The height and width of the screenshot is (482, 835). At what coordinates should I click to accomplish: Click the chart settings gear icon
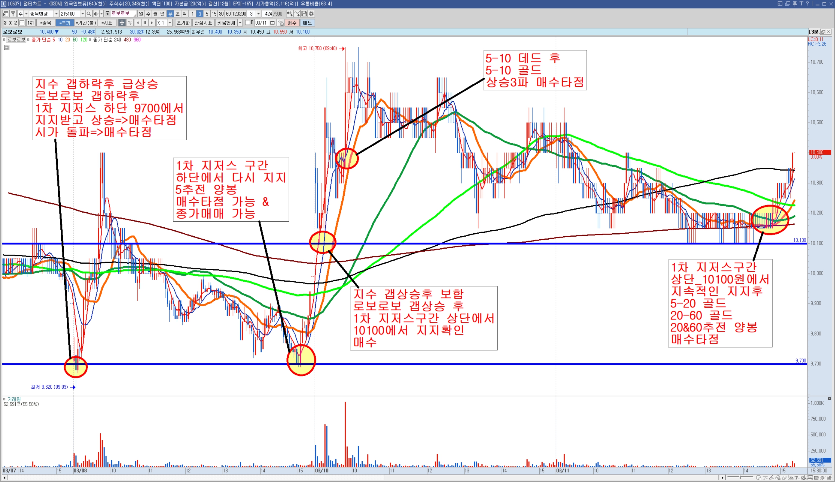click(x=311, y=14)
